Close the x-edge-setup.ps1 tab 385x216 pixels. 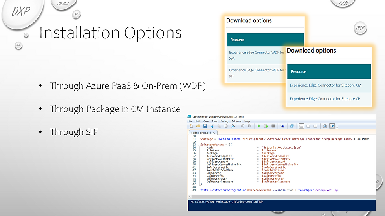tap(214, 133)
